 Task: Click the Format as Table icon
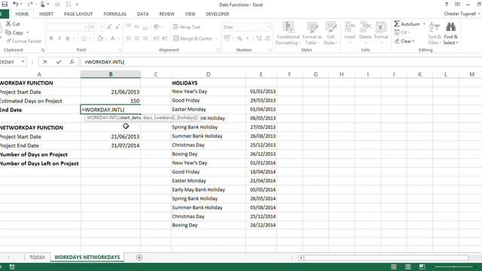coord(312,27)
